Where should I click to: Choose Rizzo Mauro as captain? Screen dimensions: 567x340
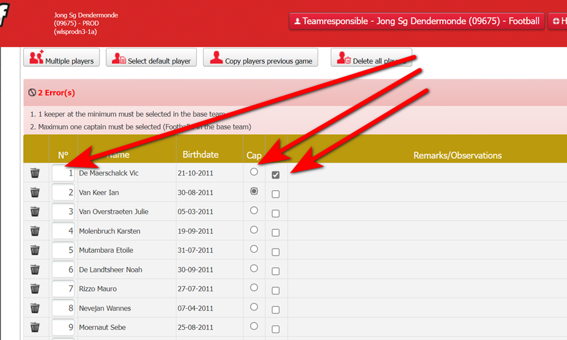pos(254,287)
